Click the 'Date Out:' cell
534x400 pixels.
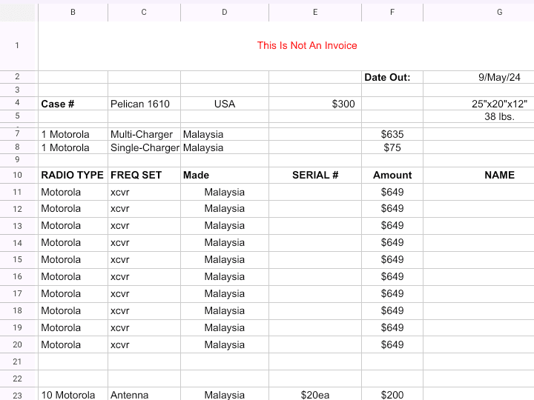pyautogui.click(x=392, y=77)
